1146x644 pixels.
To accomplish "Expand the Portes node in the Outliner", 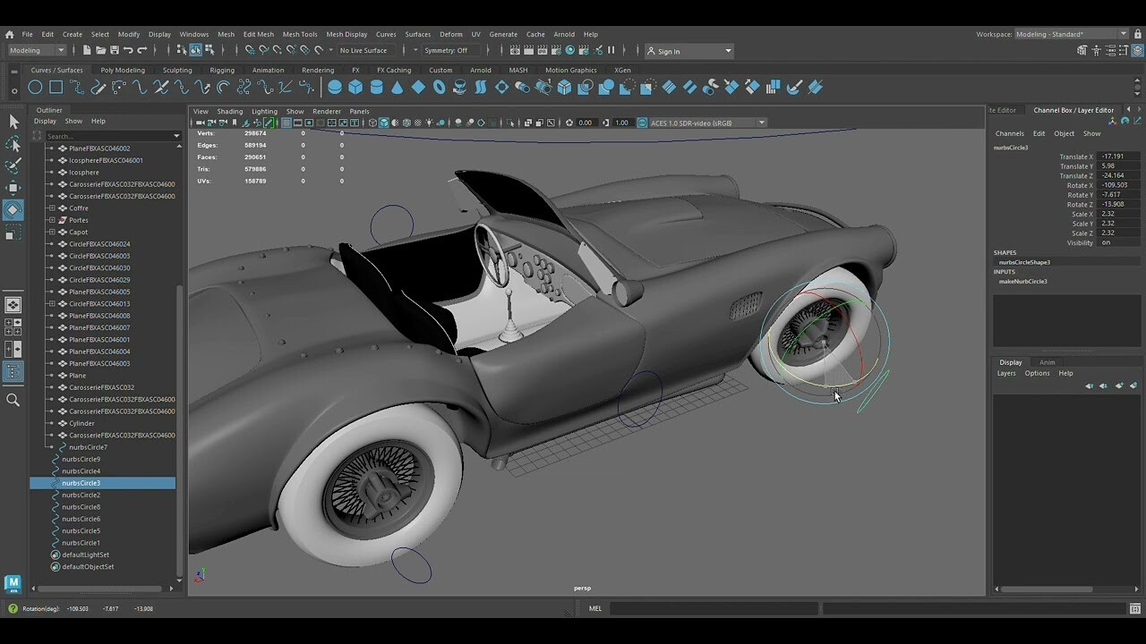I will tap(52, 220).
